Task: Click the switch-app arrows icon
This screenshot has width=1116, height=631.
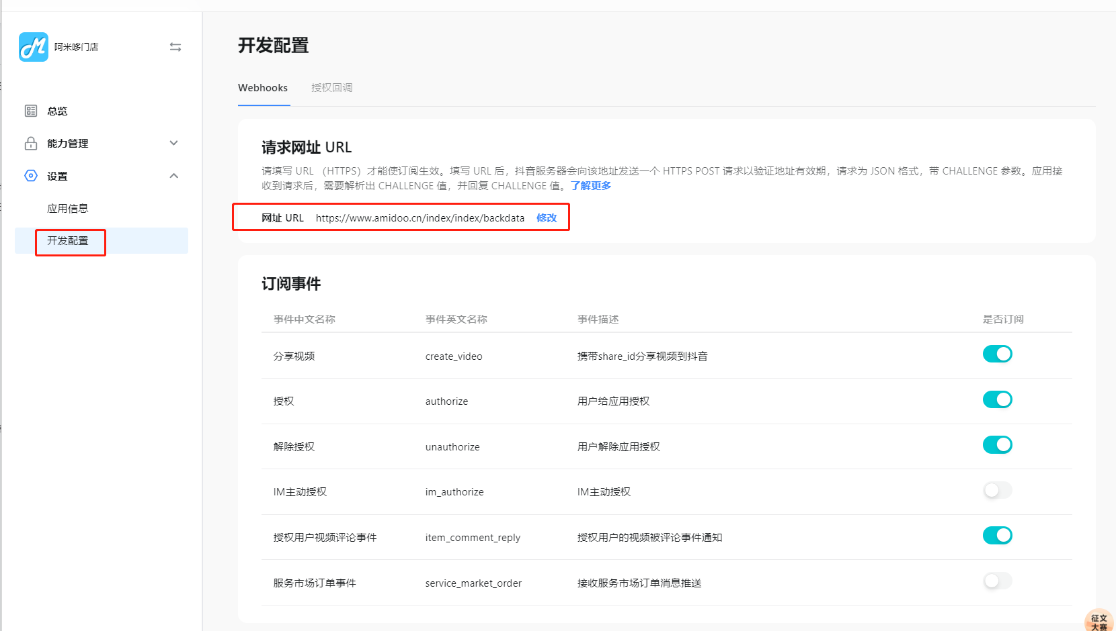Action: pos(175,47)
